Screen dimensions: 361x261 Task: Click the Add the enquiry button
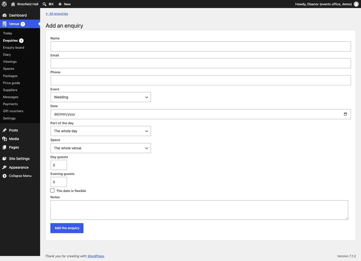(x=67, y=228)
